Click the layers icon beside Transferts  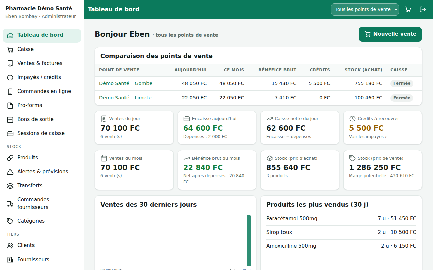(x=10, y=186)
